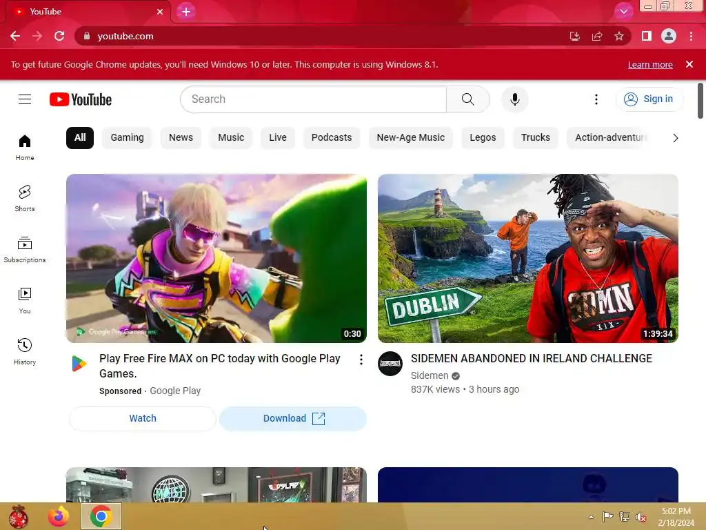Expand tab search dropdown in title bar
The image size is (706, 530).
pos(623,12)
